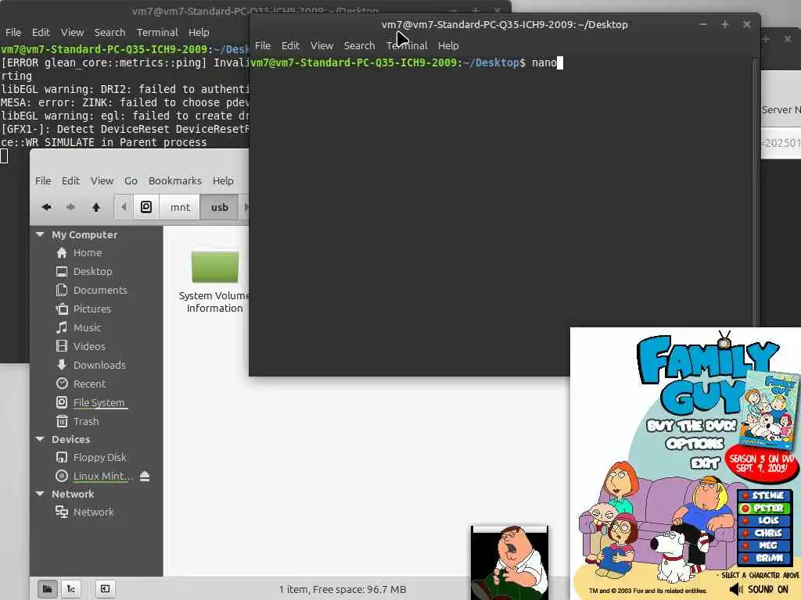Eject the Linux Mint device
801x600 pixels.
145,476
